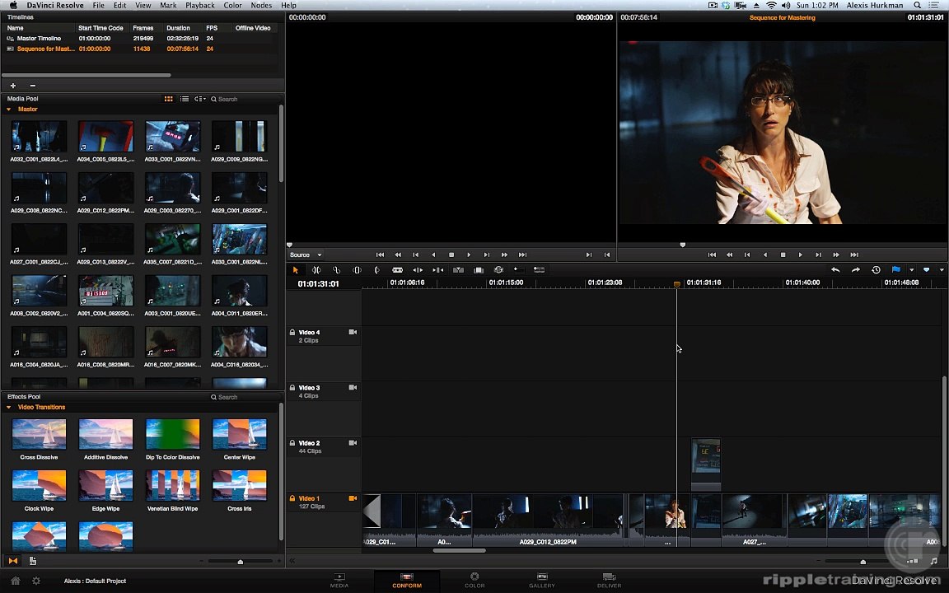Image resolution: width=949 pixels, height=593 pixels.
Task: Toggle the Video 2 track camera icon
Action: click(353, 443)
